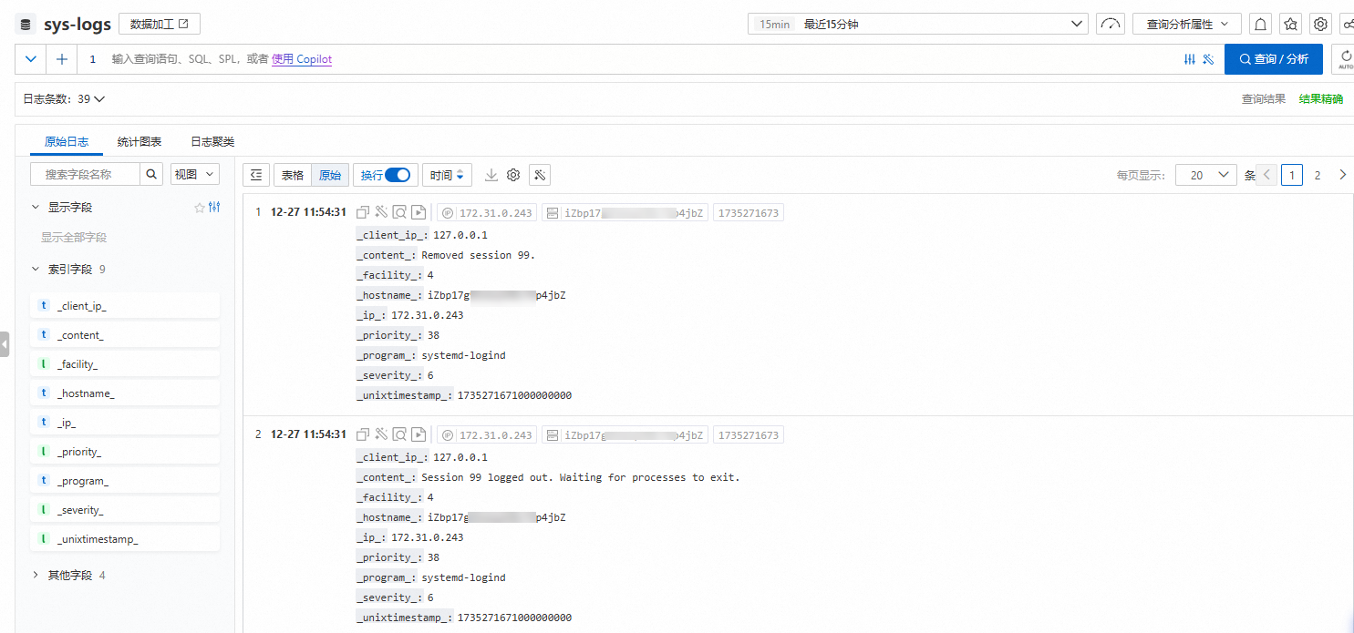This screenshot has height=633, width=1354.
Task: Open the 视图 view dropdown
Action: coord(195,174)
